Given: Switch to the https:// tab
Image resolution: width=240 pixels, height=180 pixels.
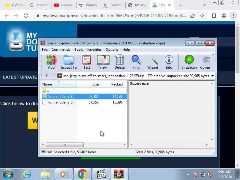Looking at the screenshot, I should point(137,5).
